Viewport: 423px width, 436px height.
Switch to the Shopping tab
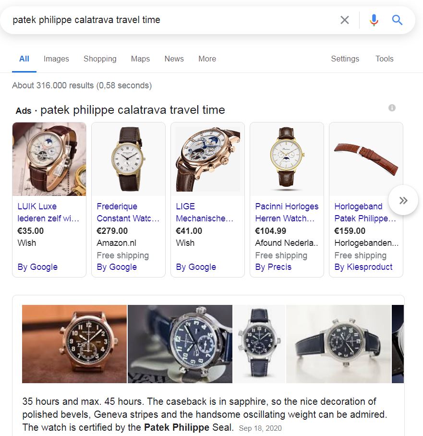100,59
